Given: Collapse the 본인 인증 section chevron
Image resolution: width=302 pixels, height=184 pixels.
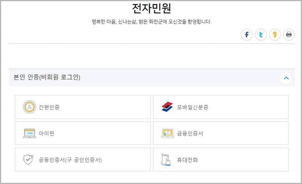Looking at the screenshot, I should (286, 78).
